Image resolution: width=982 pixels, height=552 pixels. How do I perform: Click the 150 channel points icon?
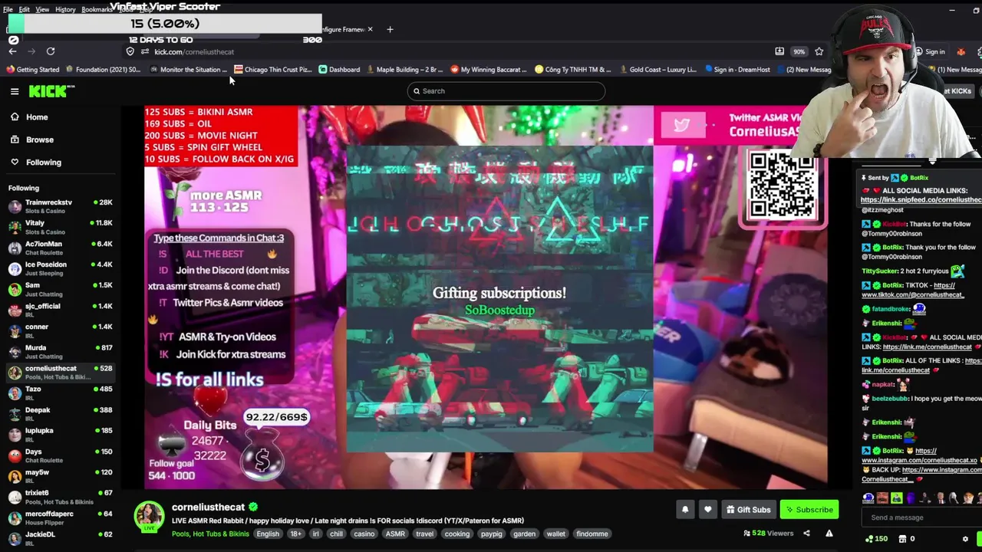tap(875, 539)
